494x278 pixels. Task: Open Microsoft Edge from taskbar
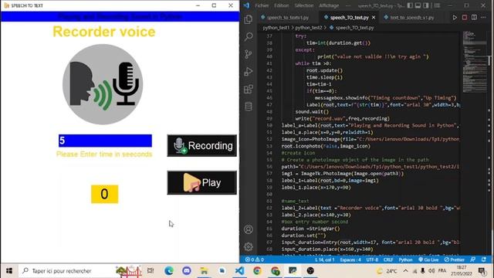click(169, 271)
